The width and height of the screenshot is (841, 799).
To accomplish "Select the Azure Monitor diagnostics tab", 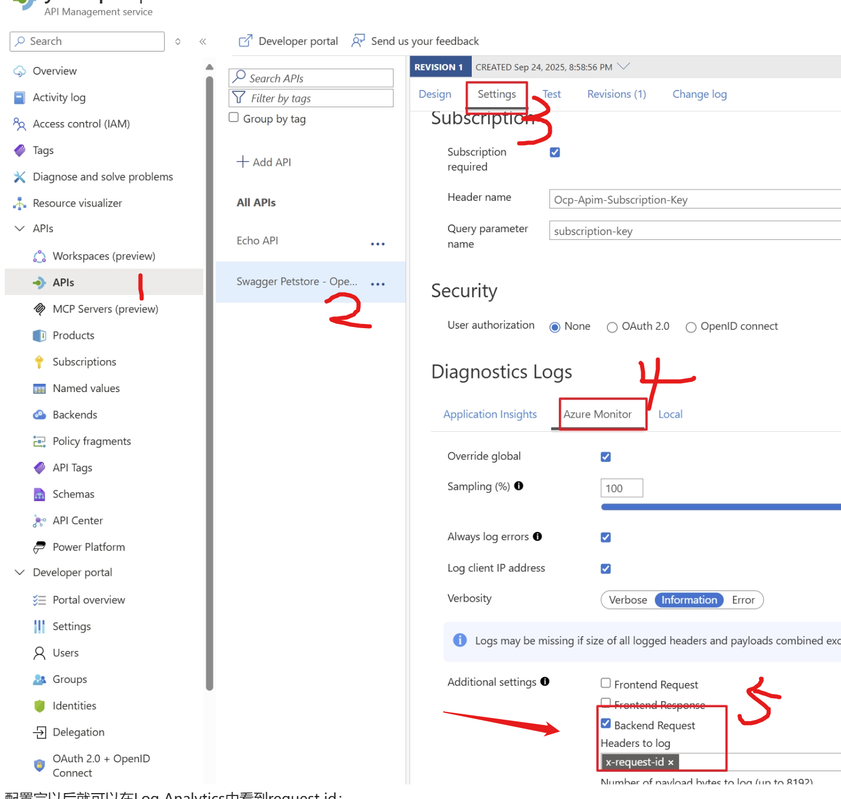I will (x=597, y=415).
